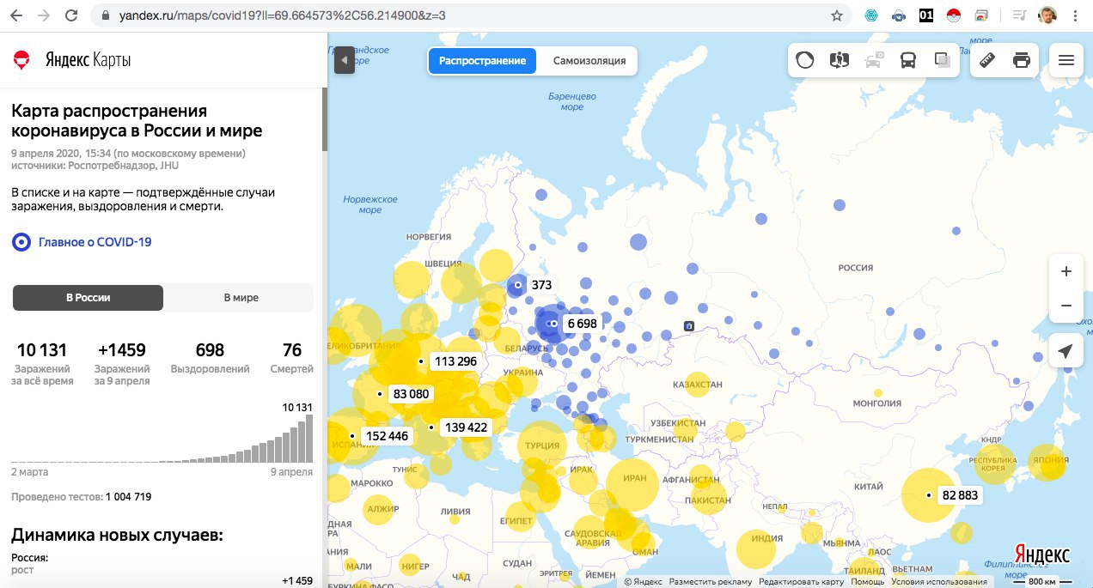Open the Pokeball extension

pyautogui.click(x=952, y=15)
